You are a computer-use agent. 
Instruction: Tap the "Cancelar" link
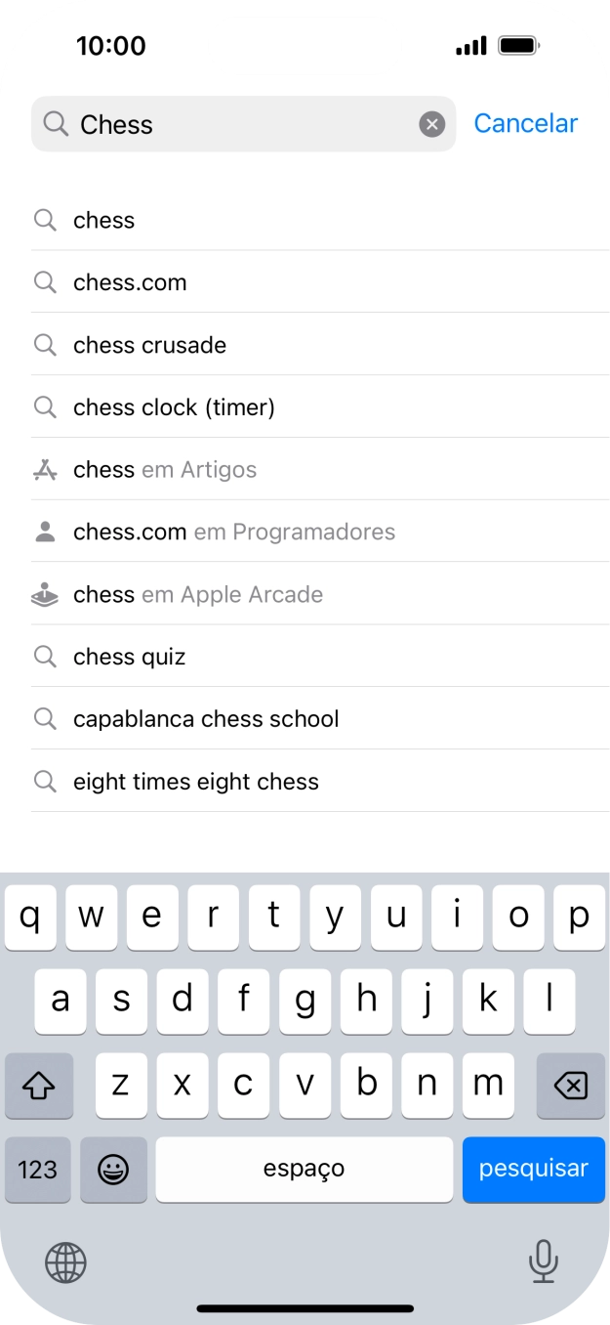[525, 123]
